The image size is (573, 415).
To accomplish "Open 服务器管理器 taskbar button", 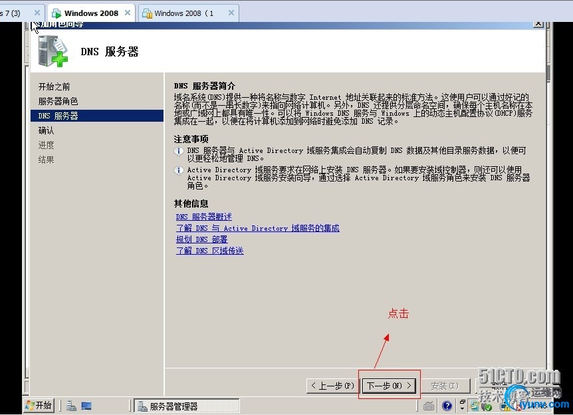I will tap(187, 406).
